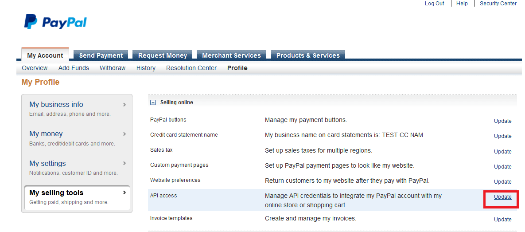This screenshot has height=232, width=525.
Task: Open the Overview submenu item
Action: click(x=35, y=68)
